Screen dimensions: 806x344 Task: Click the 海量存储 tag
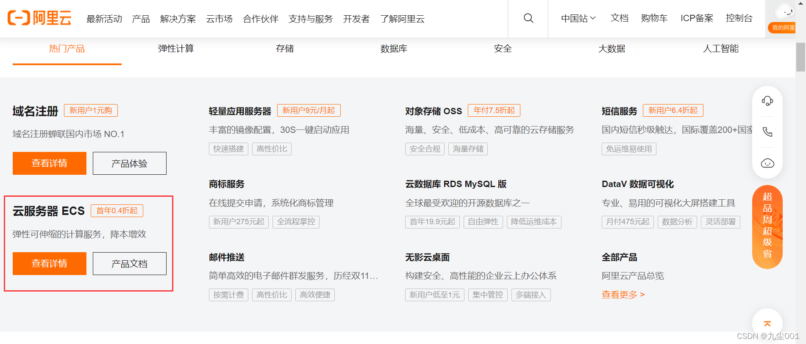point(468,149)
